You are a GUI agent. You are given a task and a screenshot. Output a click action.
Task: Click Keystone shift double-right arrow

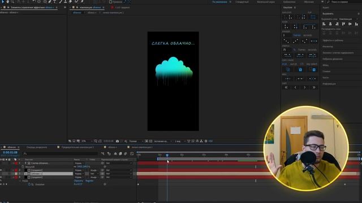coord(314,87)
